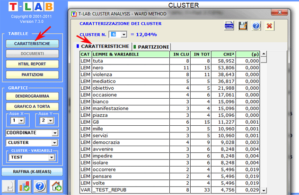Select the lemma 'mediatico' cell
The image size is (299, 195).
[x=131, y=81]
